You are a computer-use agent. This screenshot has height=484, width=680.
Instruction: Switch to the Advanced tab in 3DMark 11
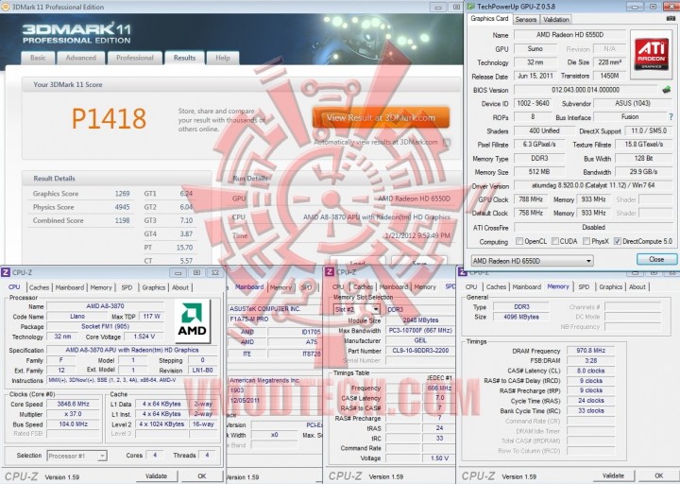coord(81,58)
